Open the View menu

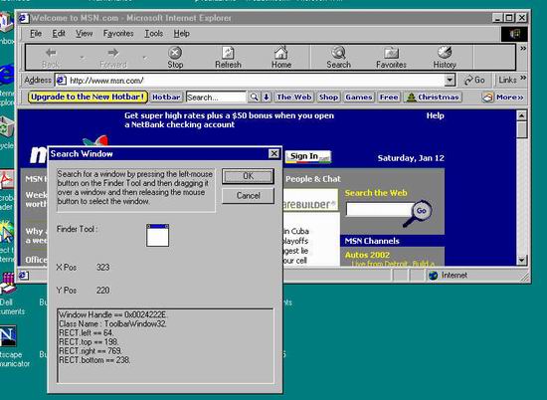click(x=85, y=34)
